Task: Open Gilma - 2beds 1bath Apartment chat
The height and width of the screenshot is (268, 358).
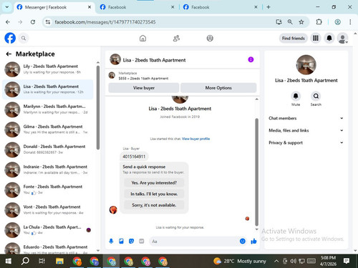Action: tap(48, 129)
